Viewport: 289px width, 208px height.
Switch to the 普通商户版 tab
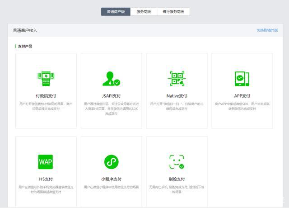coord(116,12)
